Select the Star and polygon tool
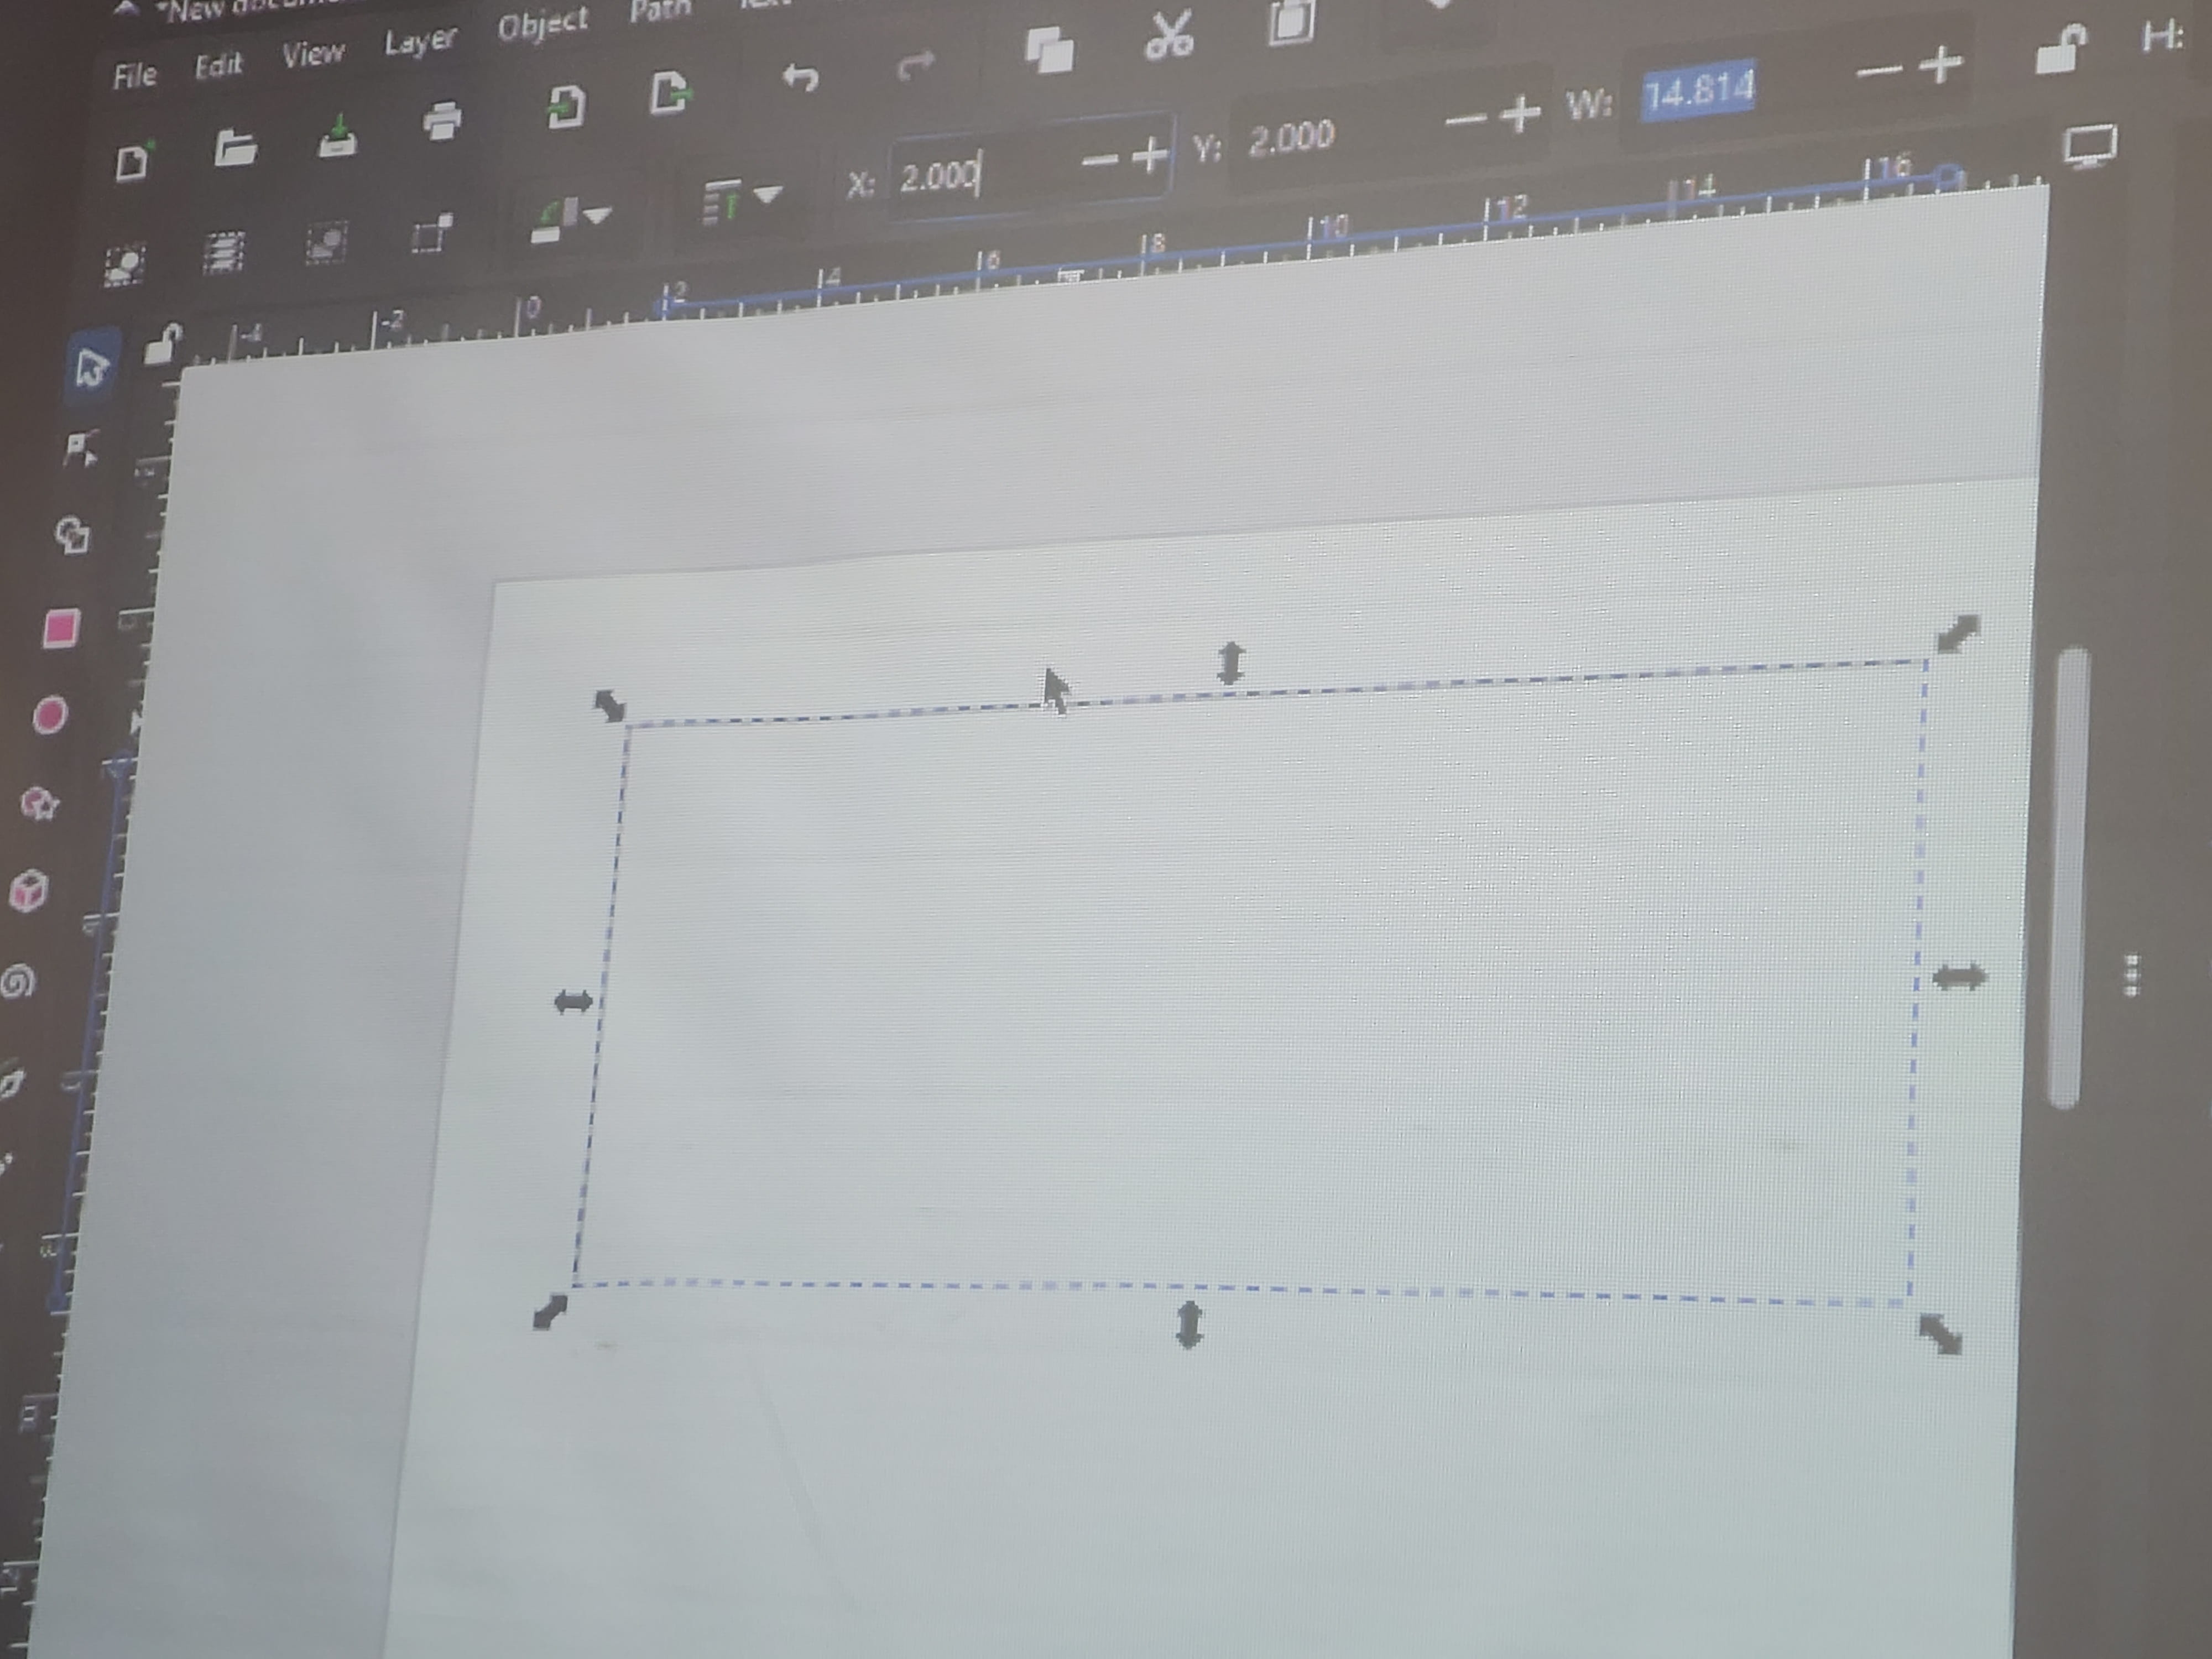 [x=40, y=803]
